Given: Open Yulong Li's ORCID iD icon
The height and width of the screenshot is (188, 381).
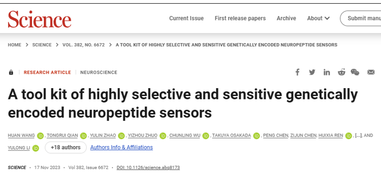Looking at the screenshot, I should (36, 148).
